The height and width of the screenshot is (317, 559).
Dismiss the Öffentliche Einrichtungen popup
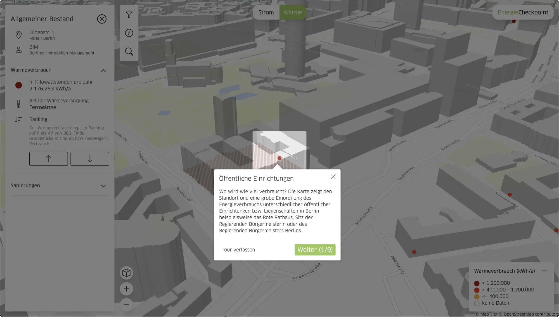333,177
